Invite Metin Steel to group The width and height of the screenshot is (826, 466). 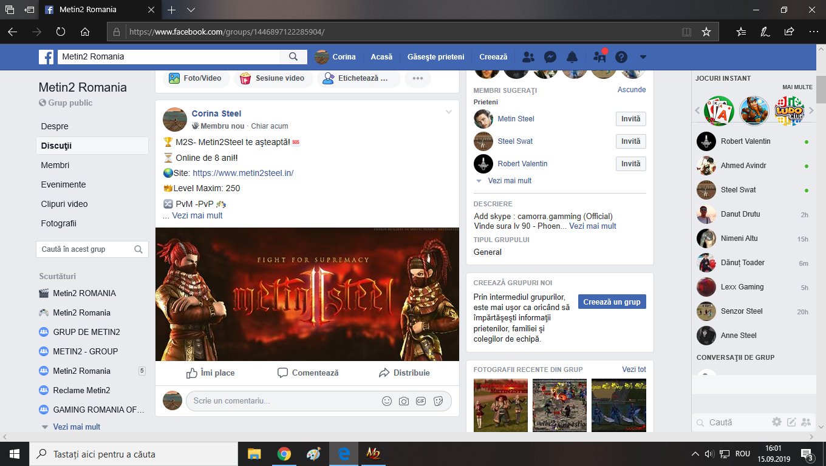pyautogui.click(x=630, y=119)
